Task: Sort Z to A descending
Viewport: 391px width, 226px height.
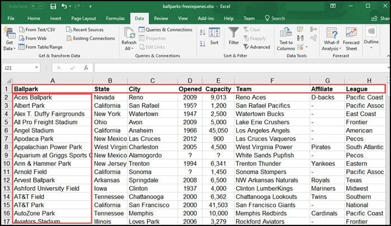Action: (x=202, y=44)
